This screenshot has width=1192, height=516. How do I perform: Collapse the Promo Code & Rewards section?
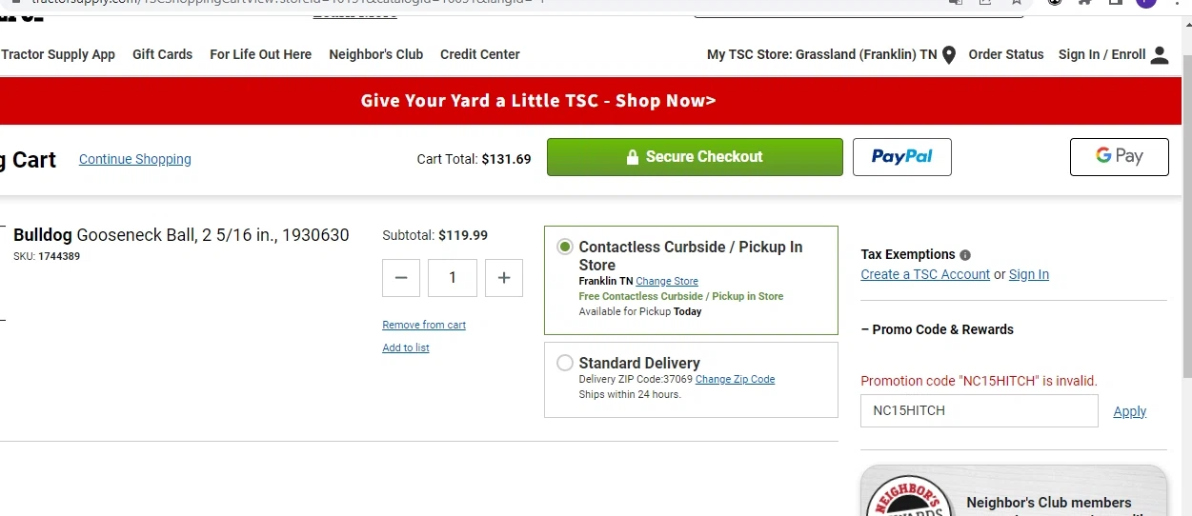tap(937, 329)
